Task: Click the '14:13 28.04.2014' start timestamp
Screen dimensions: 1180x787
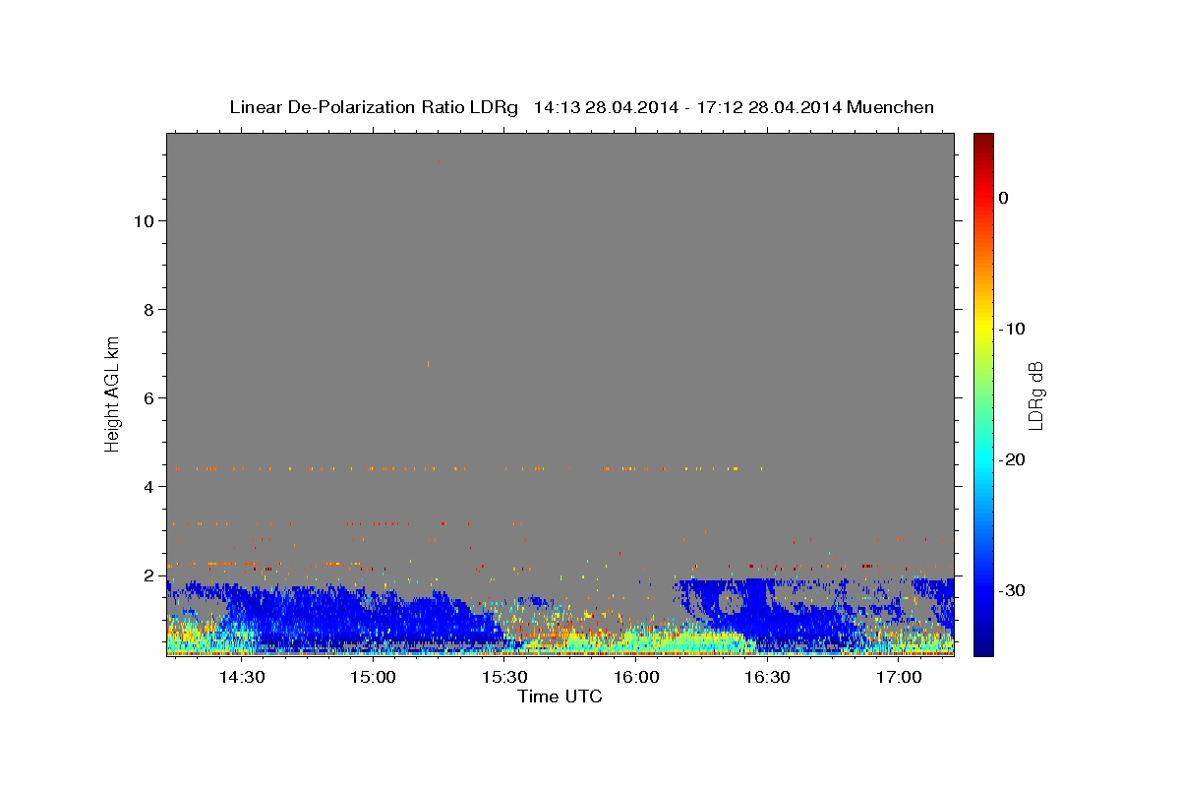Action: [x=605, y=107]
